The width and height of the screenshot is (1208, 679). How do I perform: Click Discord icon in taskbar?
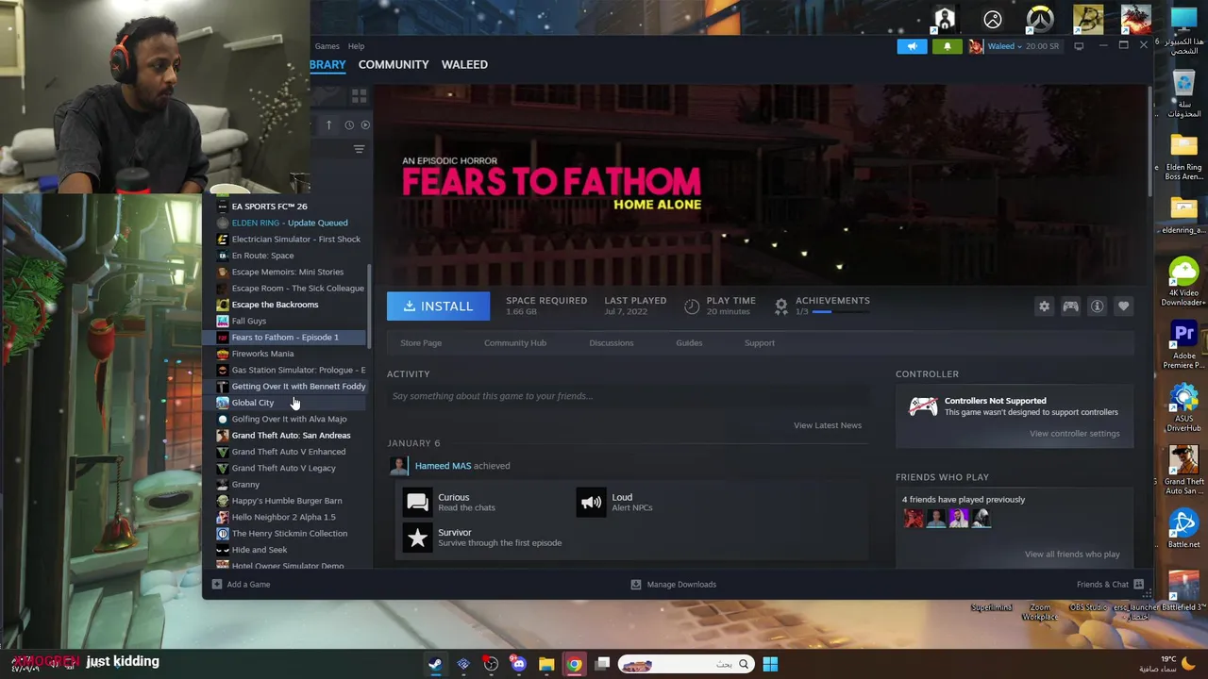[x=518, y=664]
